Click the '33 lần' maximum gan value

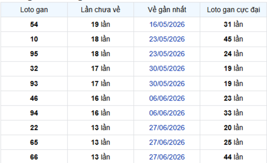coord(233,113)
